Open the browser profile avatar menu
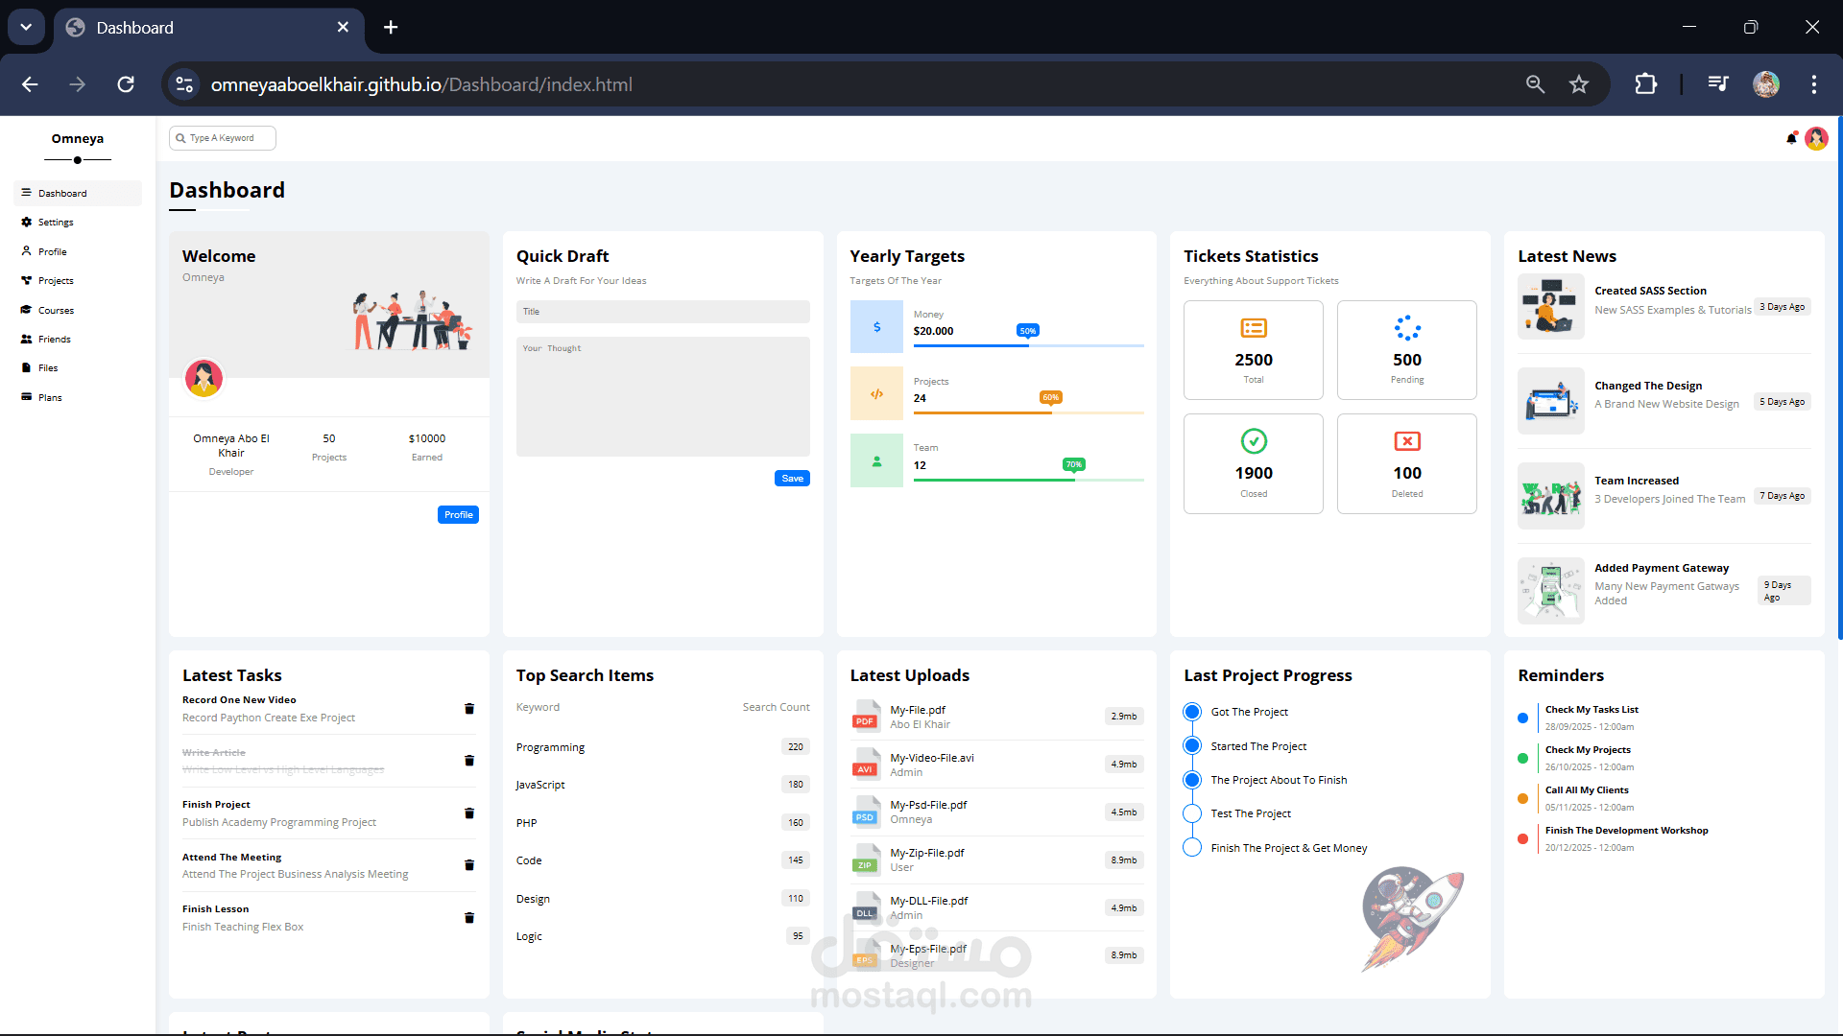Image resolution: width=1843 pixels, height=1036 pixels. click(1767, 84)
